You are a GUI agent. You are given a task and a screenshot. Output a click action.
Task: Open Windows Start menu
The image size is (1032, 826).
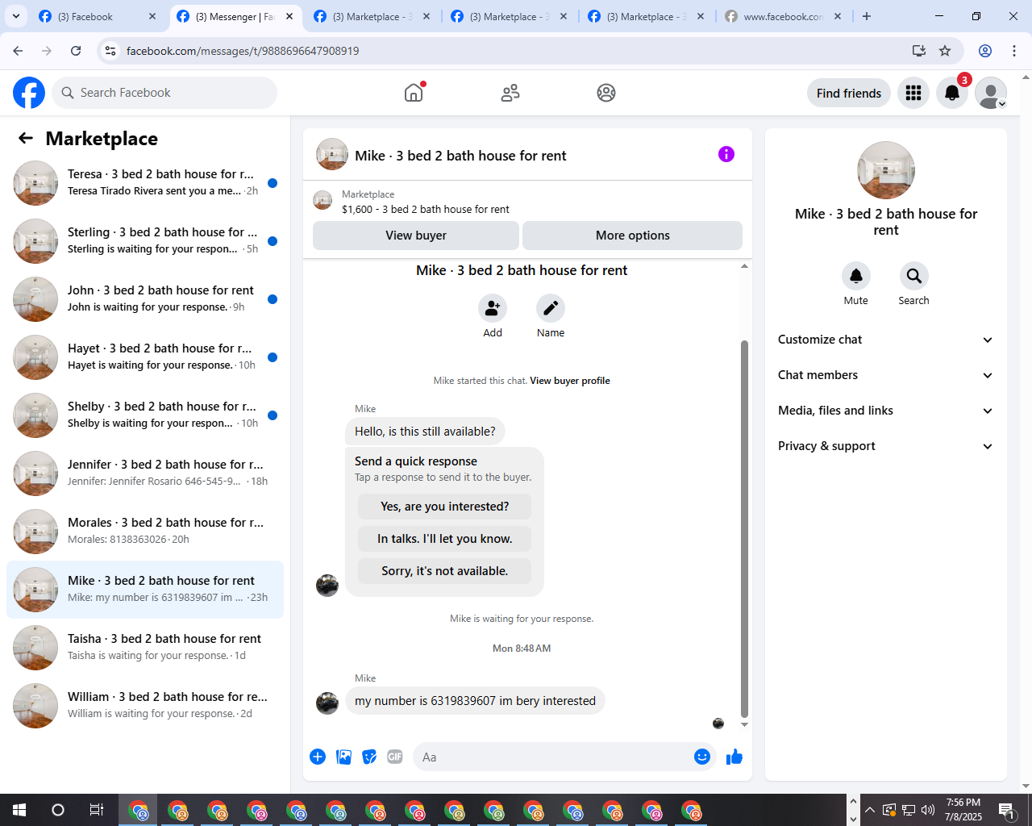19,810
